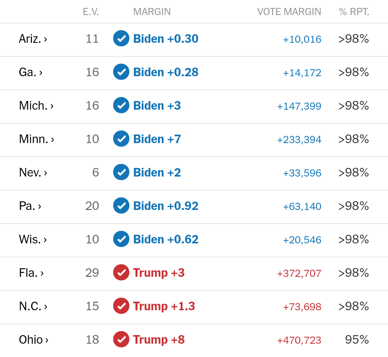Expand the Ariz. chevron arrow

coord(46,39)
